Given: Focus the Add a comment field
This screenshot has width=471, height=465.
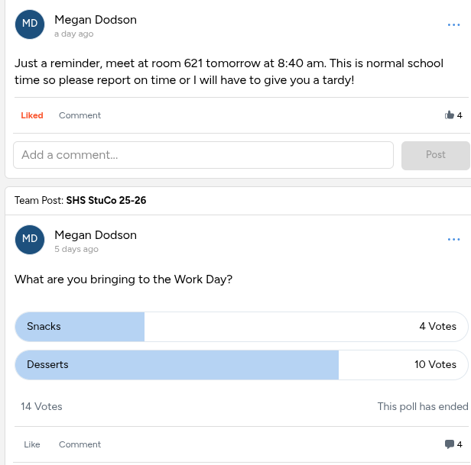Looking at the screenshot, I should point(203,155).
